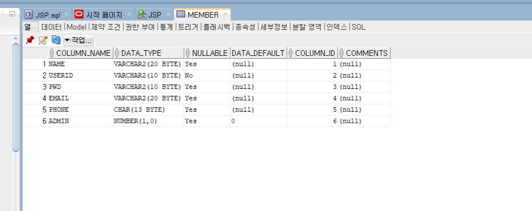
Task: Open the 플래시백 subtab
Action: pyautogui.click(x=217, y=27)
